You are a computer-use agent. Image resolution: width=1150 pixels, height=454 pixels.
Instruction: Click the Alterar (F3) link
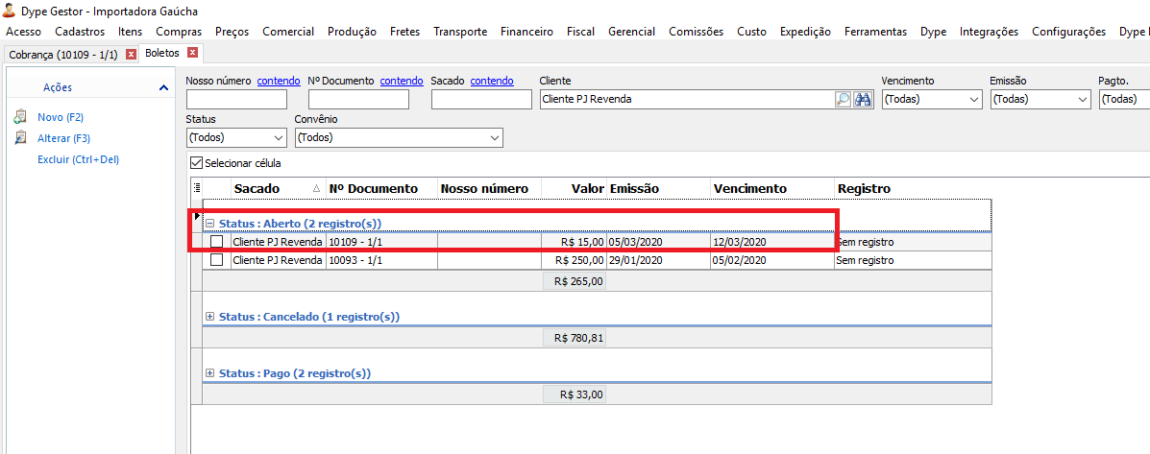click(63, 138)
